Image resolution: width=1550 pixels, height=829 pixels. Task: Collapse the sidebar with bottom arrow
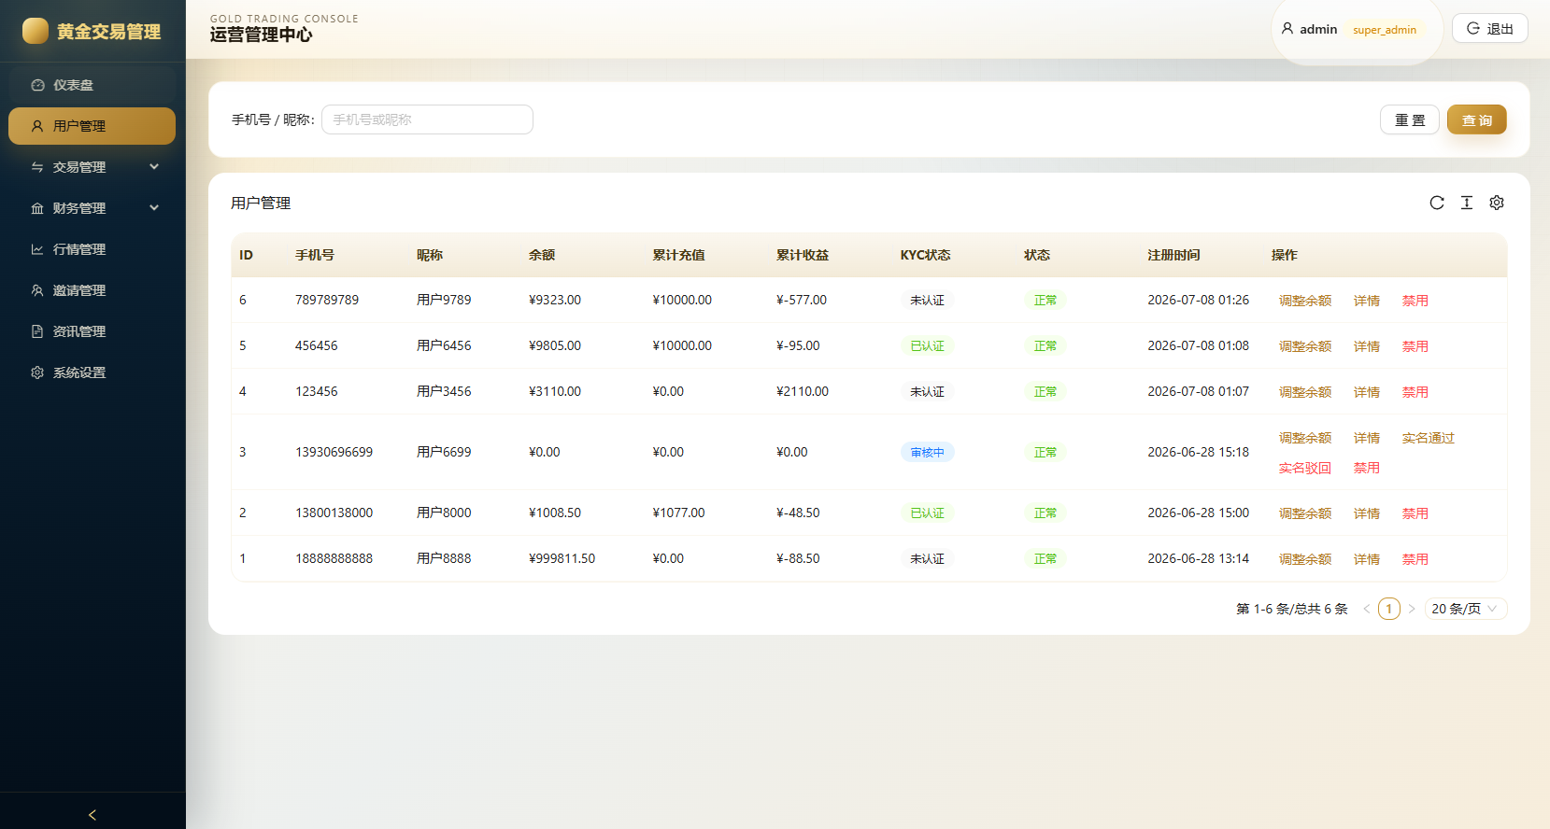click(x=92, y=814)
